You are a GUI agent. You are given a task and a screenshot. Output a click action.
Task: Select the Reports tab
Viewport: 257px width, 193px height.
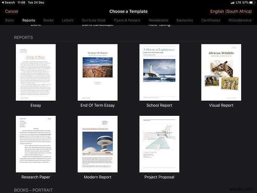point(29,20)
